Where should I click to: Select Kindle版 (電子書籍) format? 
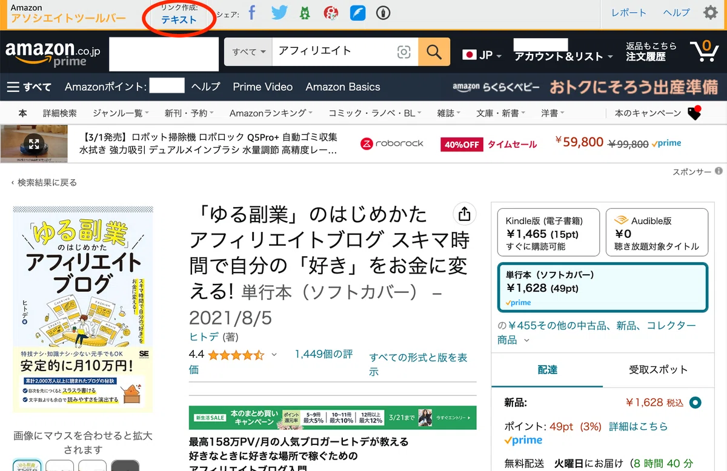(x=548, y=232)
